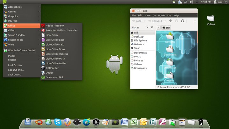Open the power button session menu
The height and width of the screenshot is (129, 229).
click(226, 2)
